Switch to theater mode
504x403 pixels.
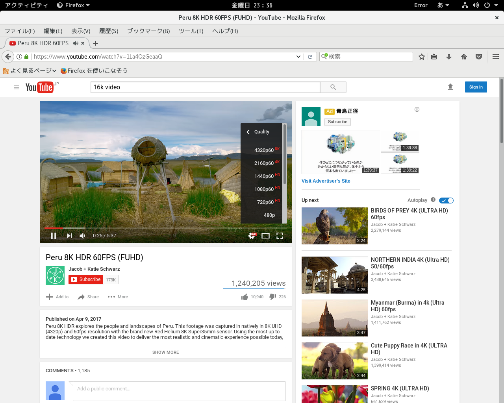pos(265,236)
